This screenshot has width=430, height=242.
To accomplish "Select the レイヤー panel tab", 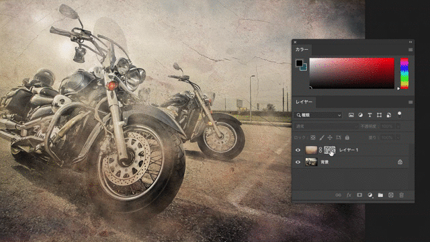I will click(304, 102).
